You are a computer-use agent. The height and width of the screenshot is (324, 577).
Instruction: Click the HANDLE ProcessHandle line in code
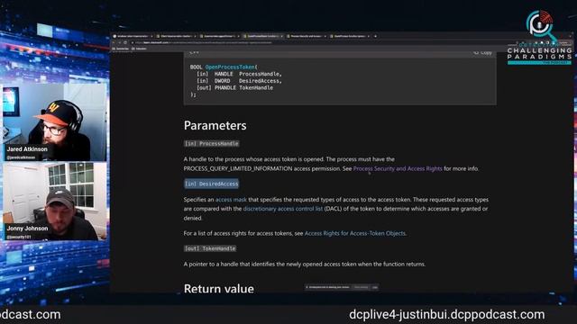(239, 74)
